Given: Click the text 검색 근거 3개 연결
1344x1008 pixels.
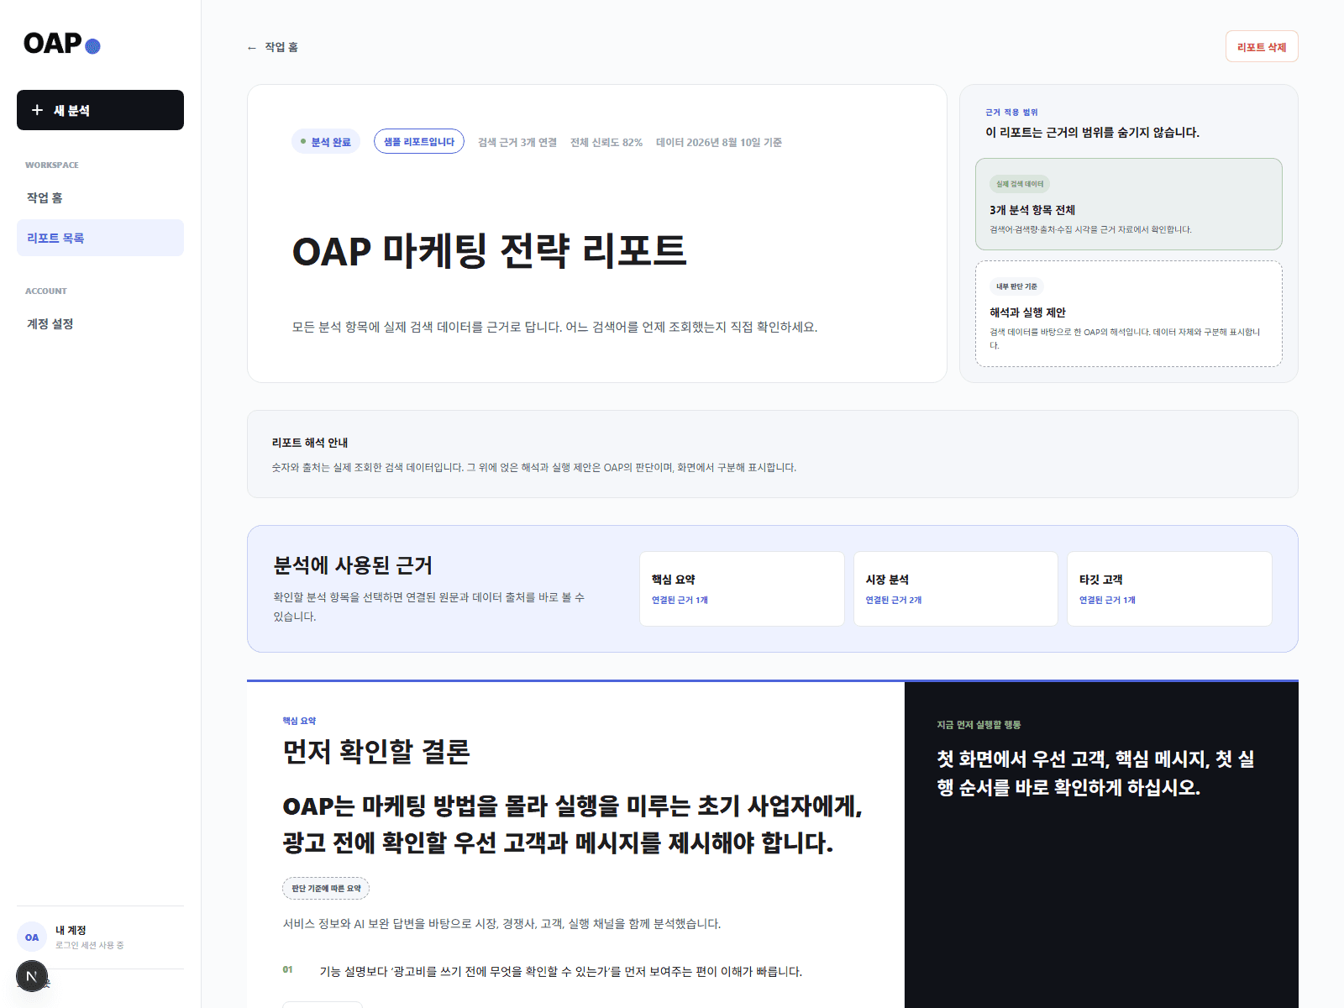Looking at the screenshot, I should [x=517, y=143].
